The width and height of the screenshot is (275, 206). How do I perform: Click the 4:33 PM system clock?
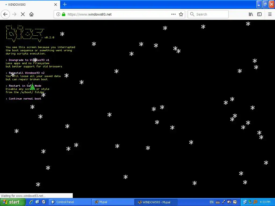click(265, 202)
